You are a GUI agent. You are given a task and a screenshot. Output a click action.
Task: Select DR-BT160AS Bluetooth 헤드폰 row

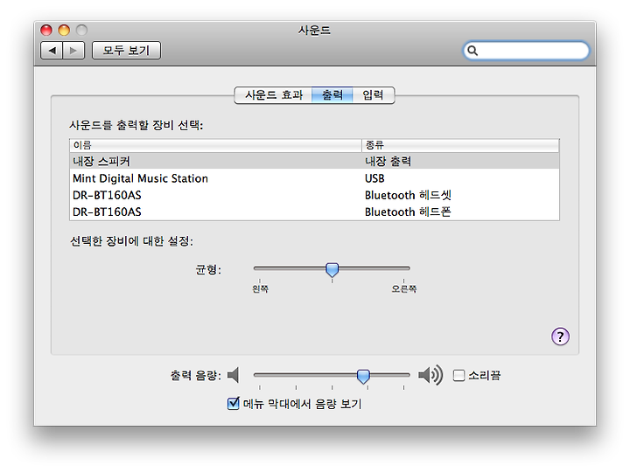tap(314, 212)
